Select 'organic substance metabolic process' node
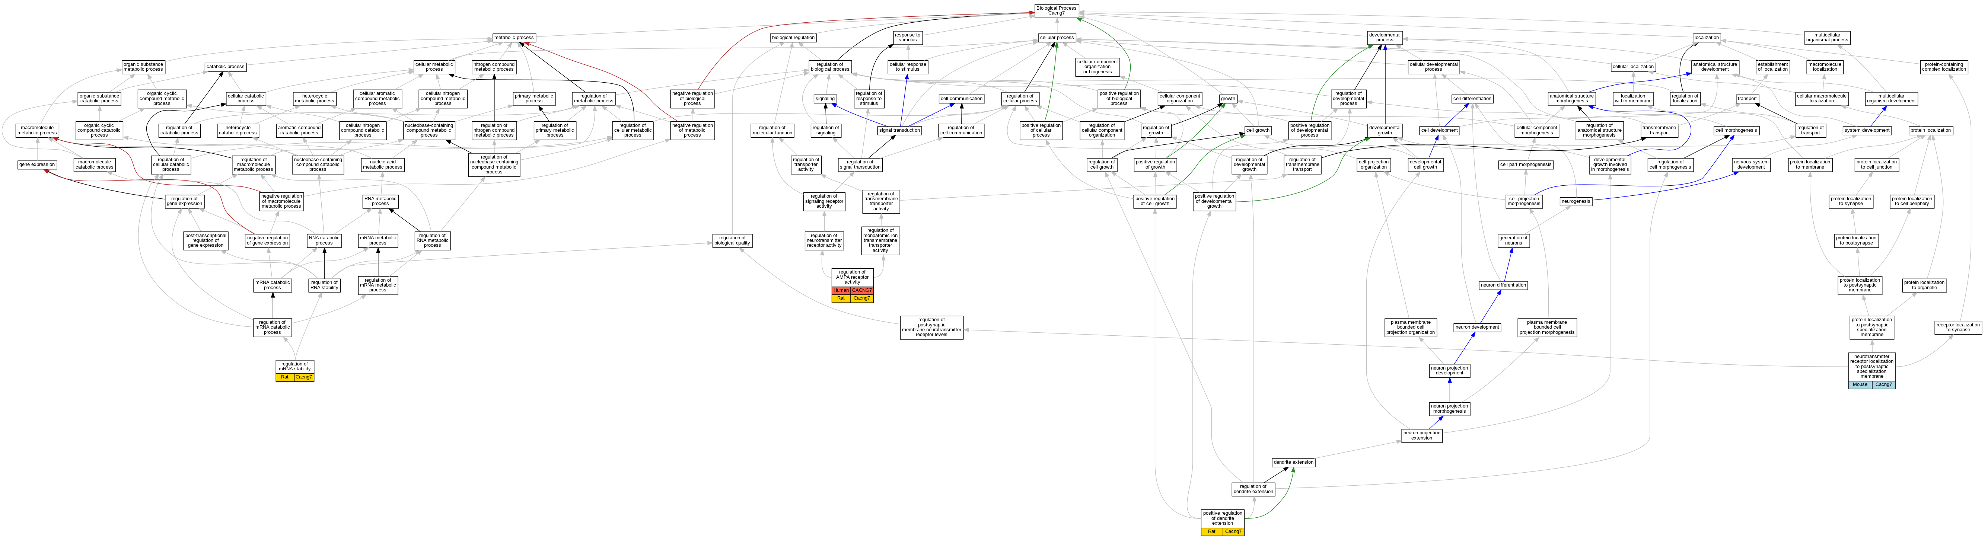Screen dimensions: 1988x540 [x=144, y=66]
